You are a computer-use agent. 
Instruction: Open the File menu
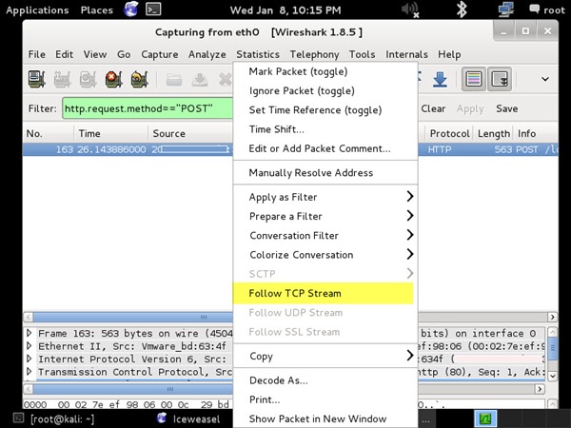[37, 54]
